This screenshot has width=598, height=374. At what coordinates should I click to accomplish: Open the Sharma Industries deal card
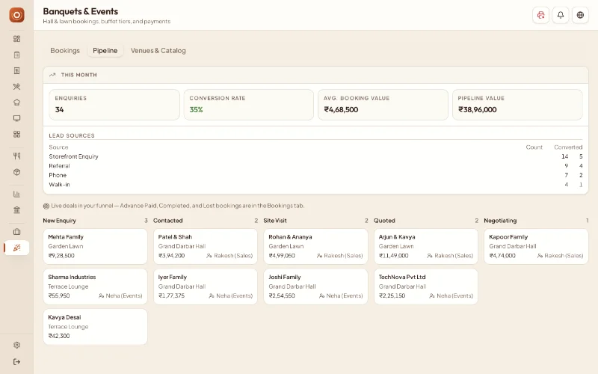point(96,286)
